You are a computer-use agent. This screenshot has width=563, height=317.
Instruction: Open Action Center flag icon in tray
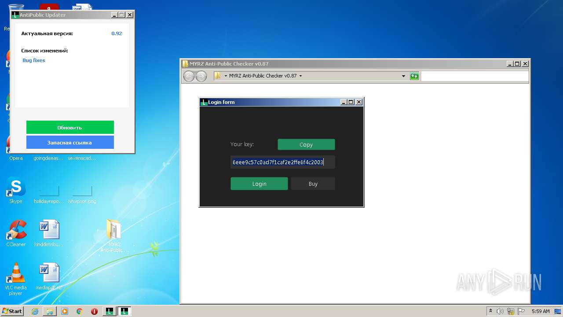521,311
